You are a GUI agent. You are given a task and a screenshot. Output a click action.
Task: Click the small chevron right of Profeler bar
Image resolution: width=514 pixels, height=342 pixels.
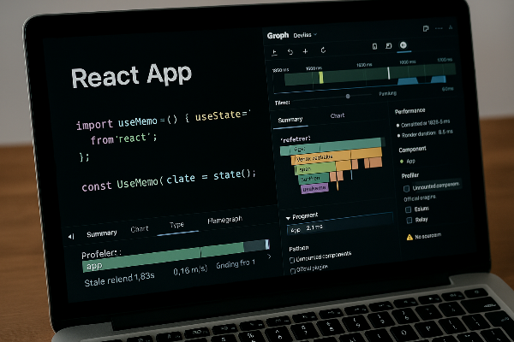pos(270,256)
